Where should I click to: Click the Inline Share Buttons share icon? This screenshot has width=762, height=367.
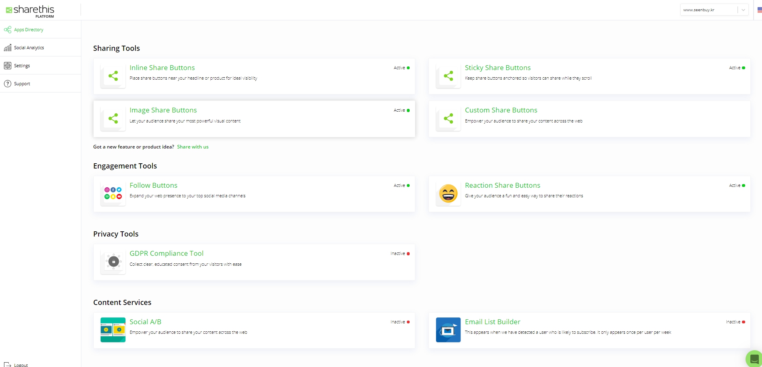pyautogui.click(x=113, y=76)
